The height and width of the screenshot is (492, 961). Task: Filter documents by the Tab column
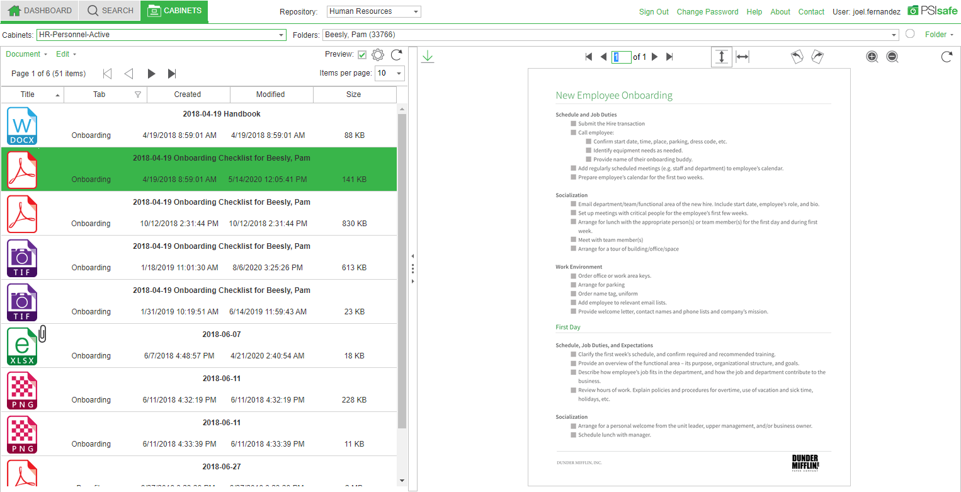137,94
